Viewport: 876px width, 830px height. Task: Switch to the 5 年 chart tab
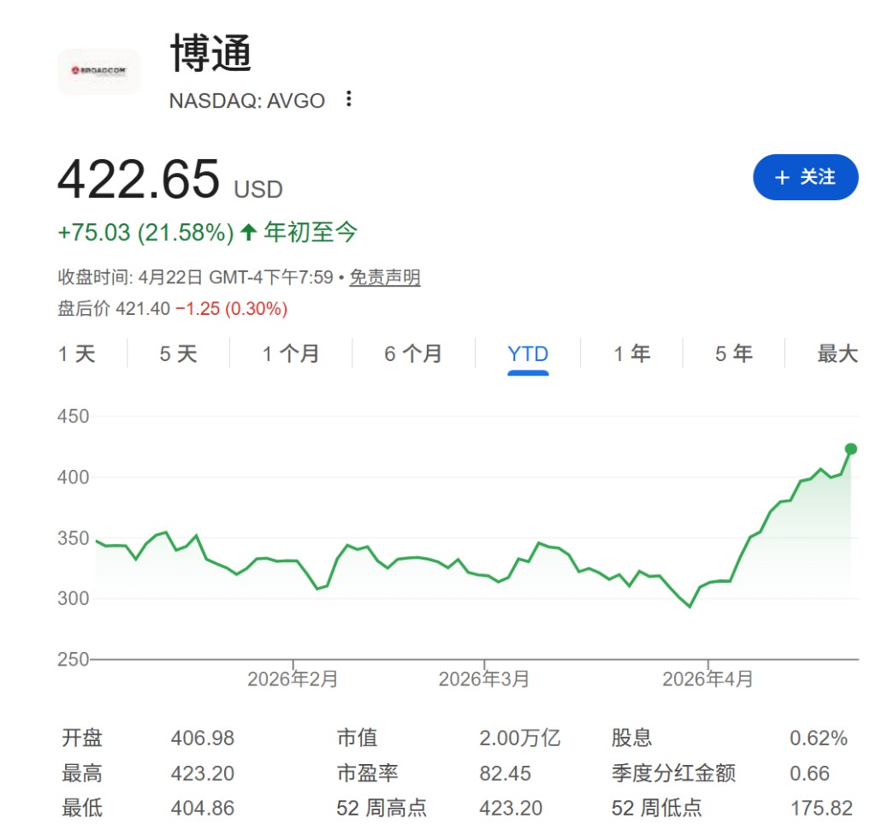(733, 353)
